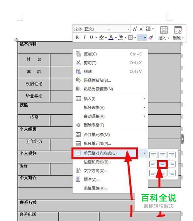Click the merge cells icon beside 合并单元格(M)
Viewport: 193px width, 221px height.
pos(78,135)
